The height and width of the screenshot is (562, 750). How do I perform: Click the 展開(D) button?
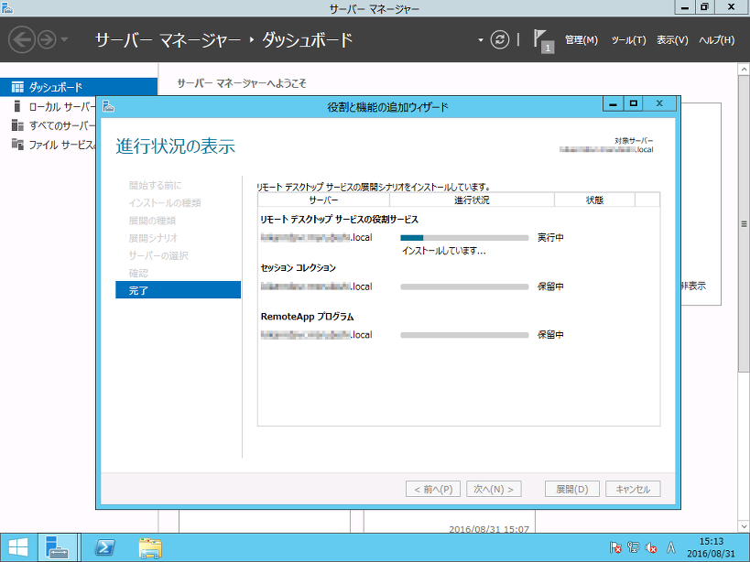571,488
